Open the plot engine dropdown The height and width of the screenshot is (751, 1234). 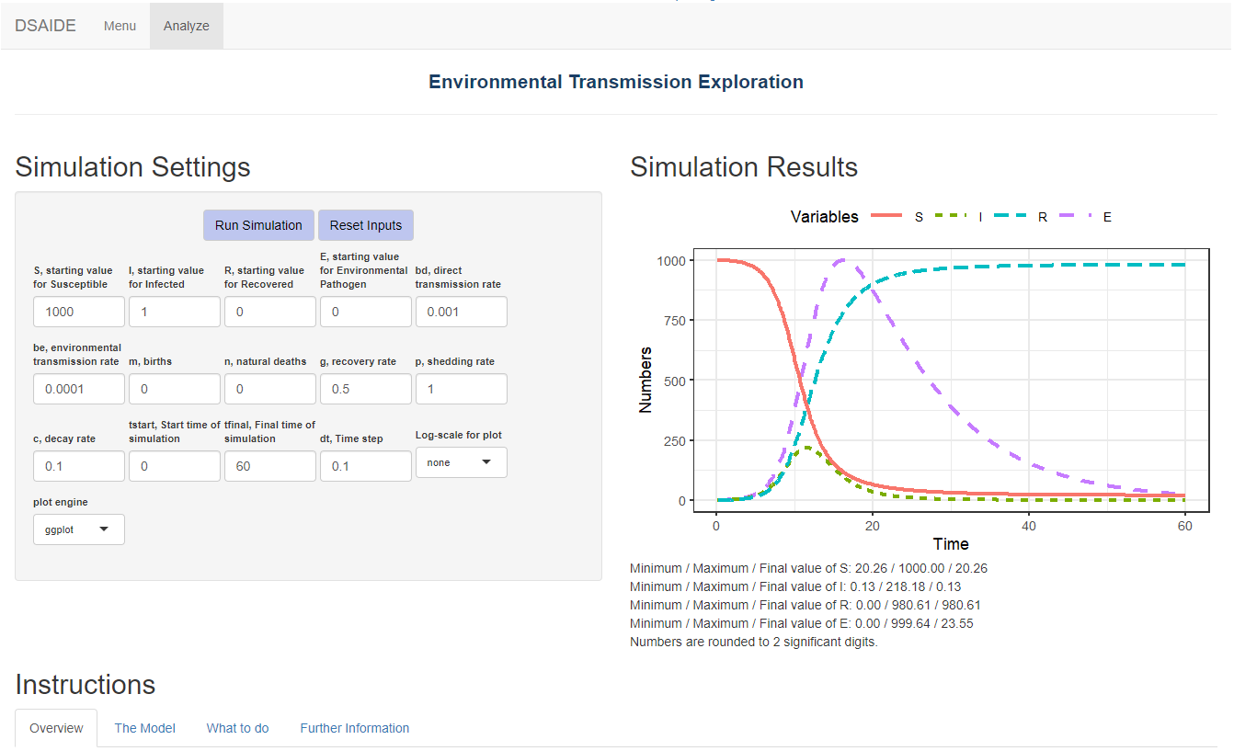[x=79, y=529]
